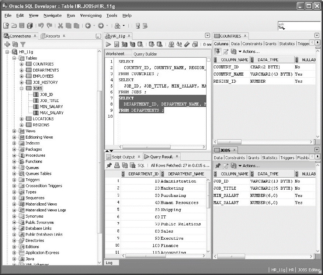Collapse the JOBS table node
Viewport: 323px width, 275px height.
(x=22, y=88)
